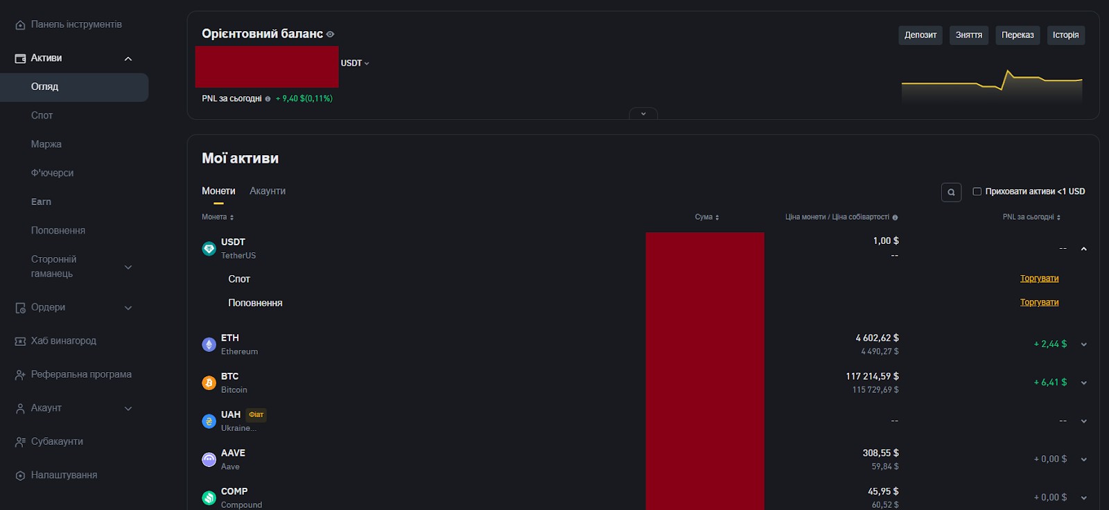Enable Приховати активи <1 USD checkbox
Screen dimensions: 1109x510
[977, 191]
